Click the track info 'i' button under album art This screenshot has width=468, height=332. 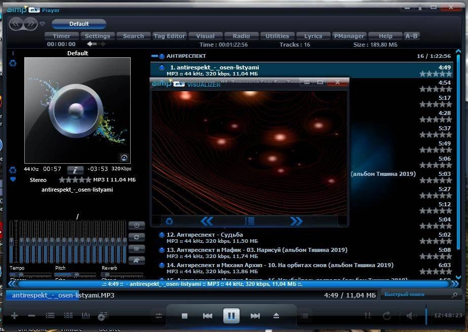point(75,170)
